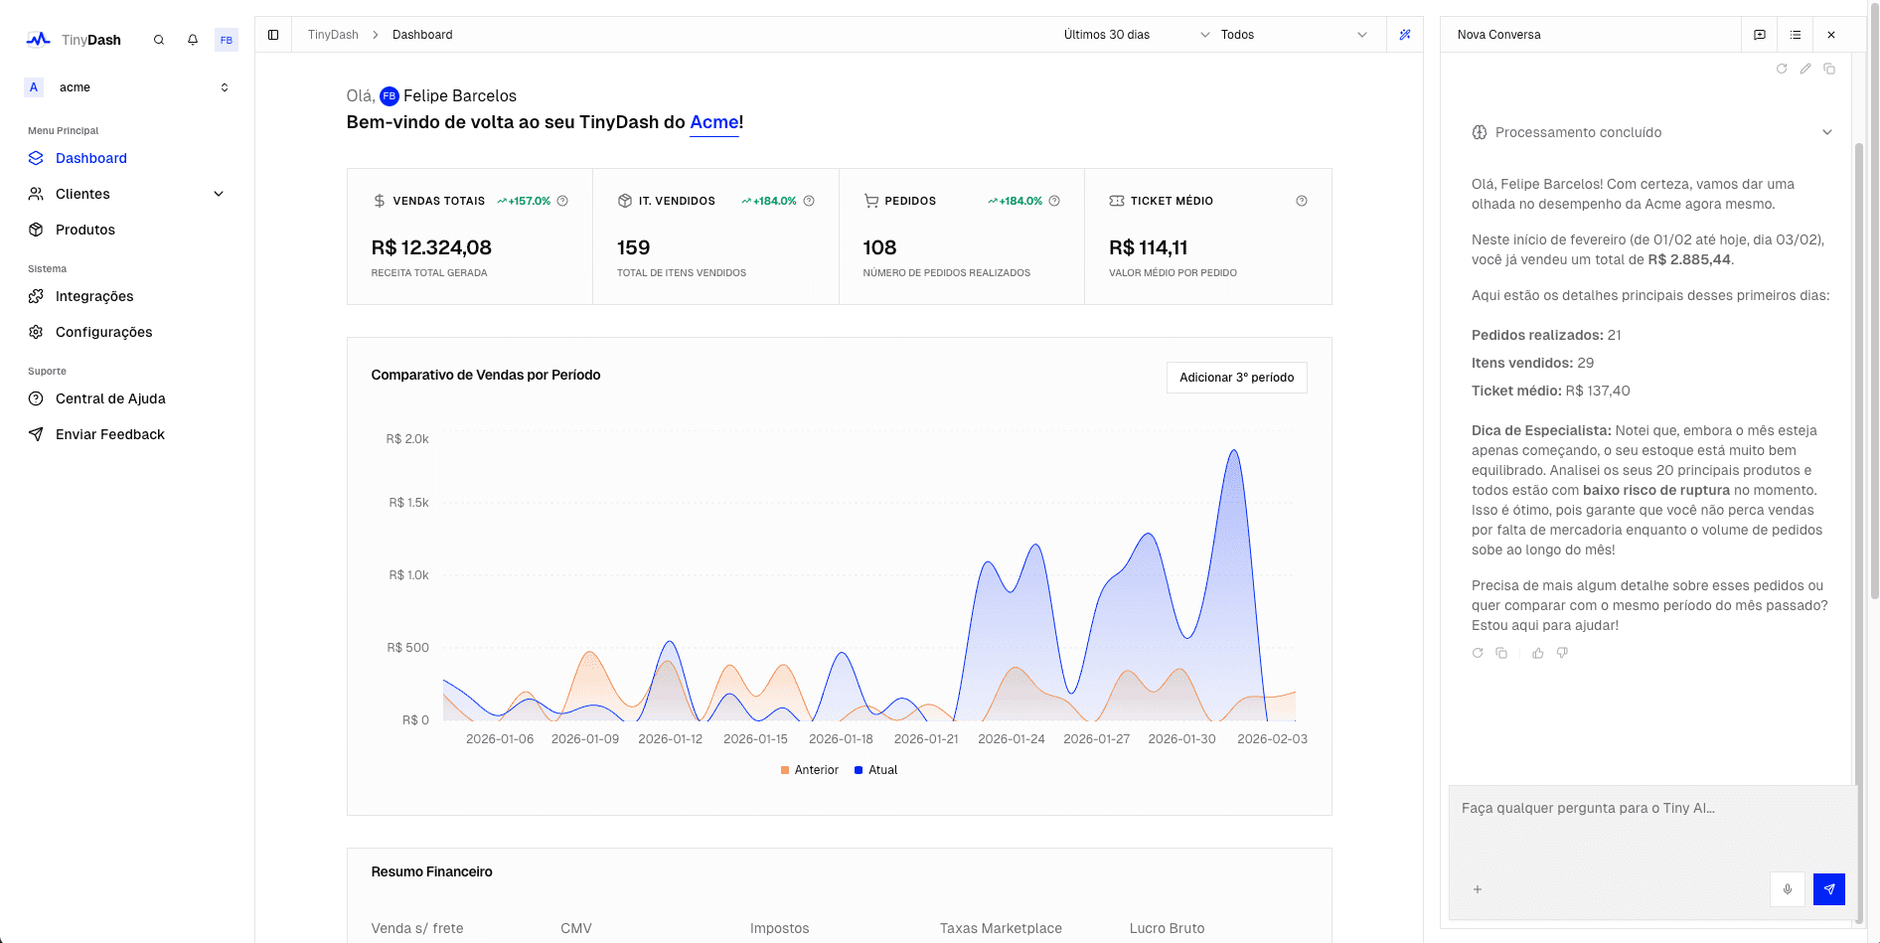Click the Vendas Totais R$ 12.324,08 value

(x=431, y=247)
